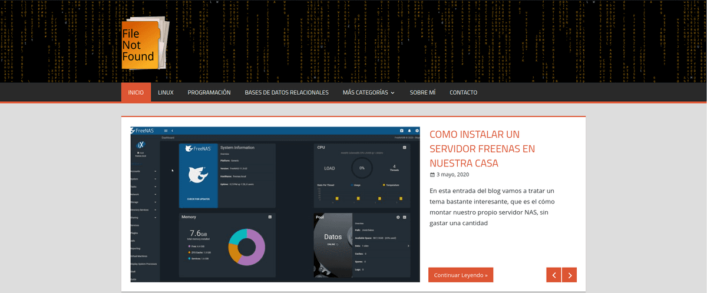Viewport: 707px width, 293px height.
Task: Open the Linux category in navigation
Action: pos(166,92)
